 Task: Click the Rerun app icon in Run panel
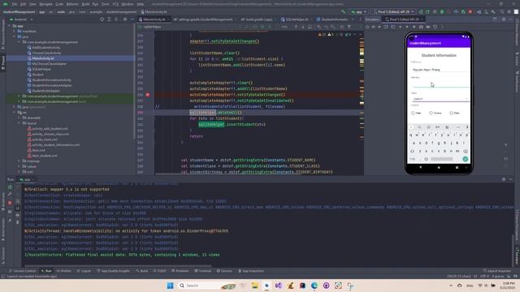coord(10,187)
